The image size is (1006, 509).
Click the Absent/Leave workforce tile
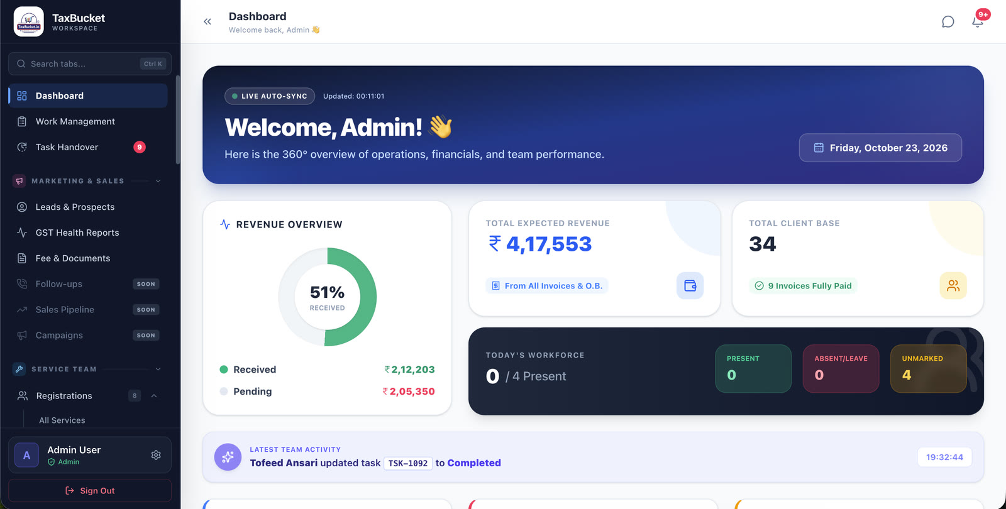click(841, 369)
